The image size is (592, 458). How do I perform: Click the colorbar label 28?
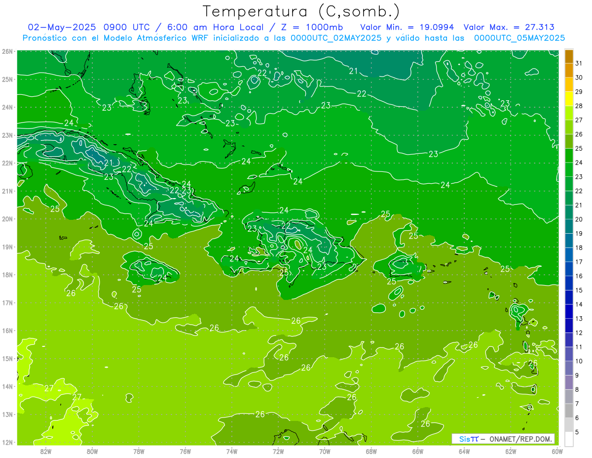click(x=579, y=106)
